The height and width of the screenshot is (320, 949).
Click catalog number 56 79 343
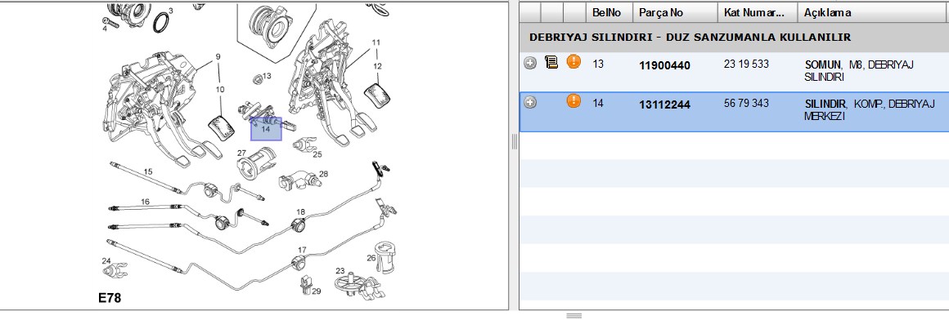[x=746, y=104]
